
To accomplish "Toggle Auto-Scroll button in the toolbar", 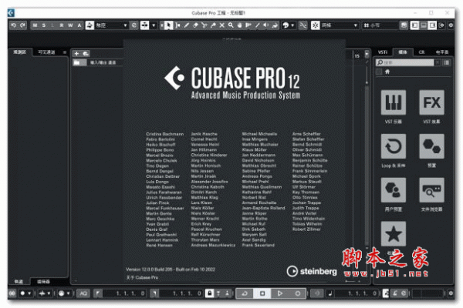I will [145, 25].
